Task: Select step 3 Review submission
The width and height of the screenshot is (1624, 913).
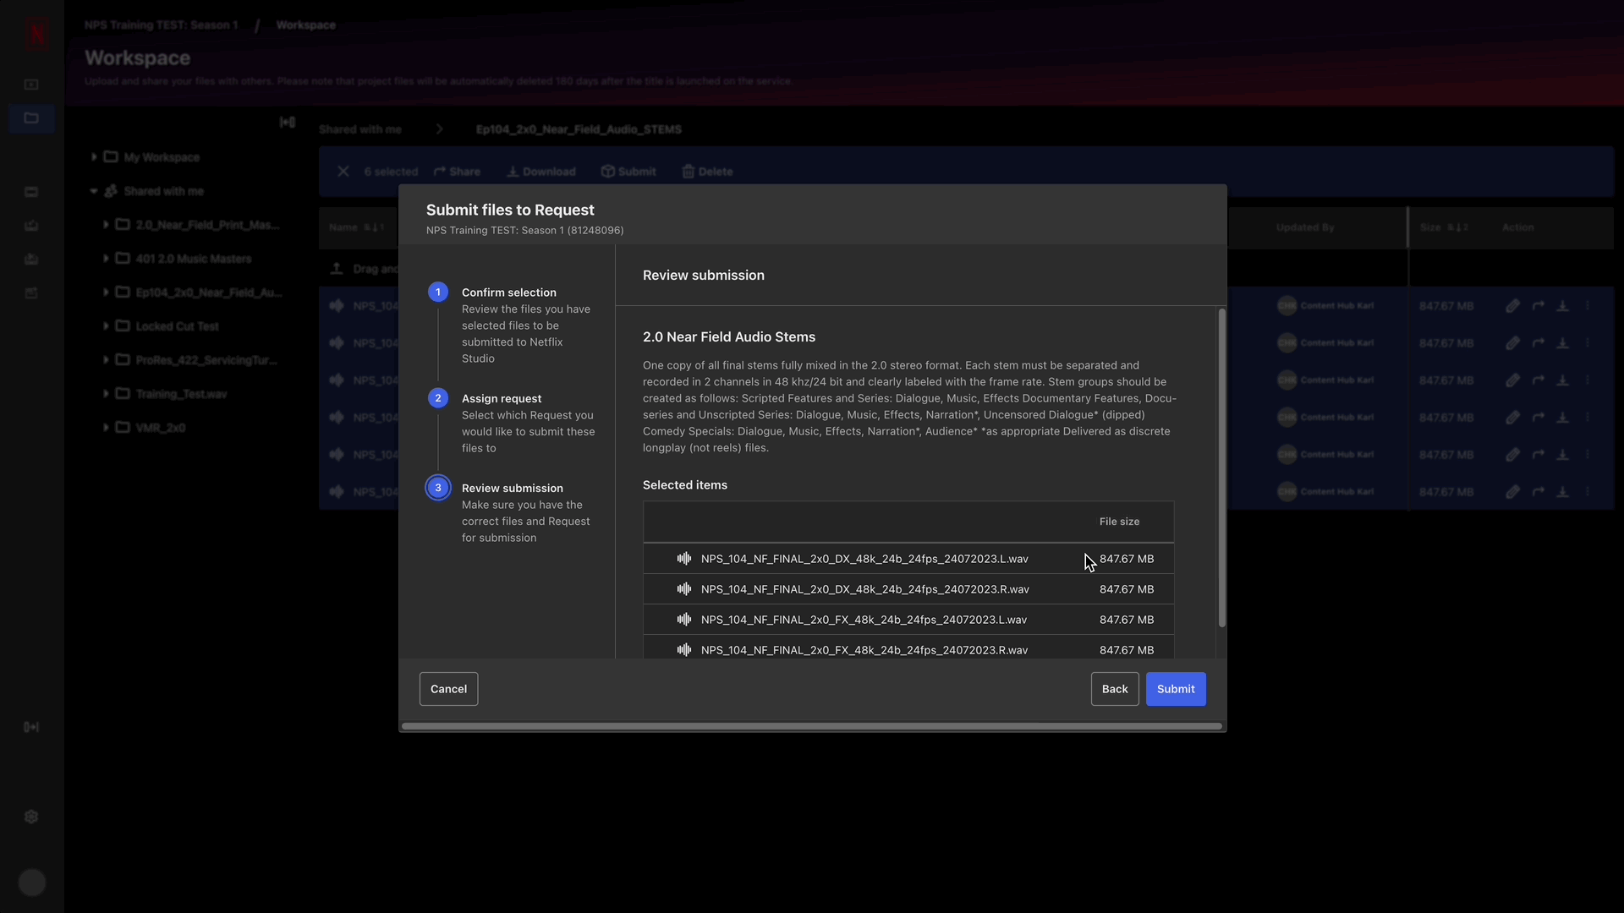Action: pyautogui.click(x=438, y=488)
